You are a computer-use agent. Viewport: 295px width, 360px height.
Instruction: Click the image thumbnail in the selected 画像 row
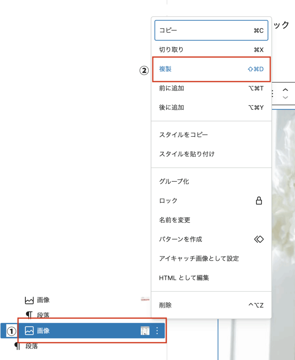146,331
